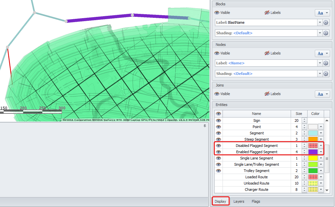This screenshot has width=335, height=207.
Task: Open color dropdown for Enabled Flagged Segment
Action: 320,152
